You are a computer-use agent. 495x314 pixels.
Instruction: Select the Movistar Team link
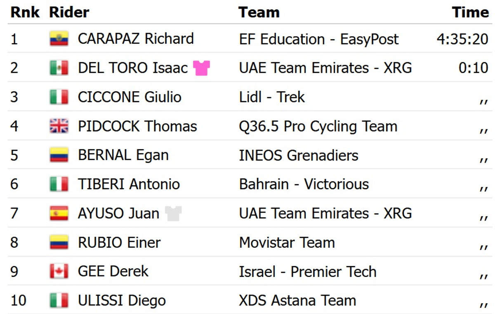click(x=287, y=243)
